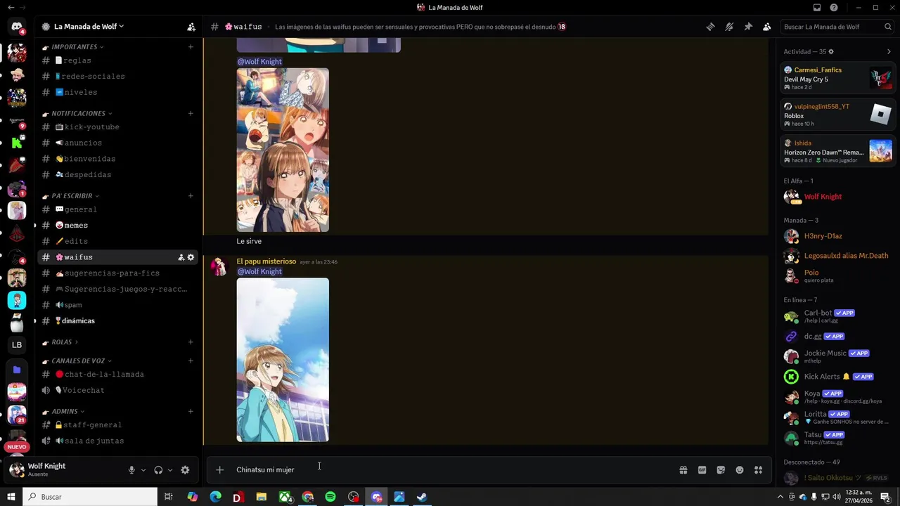Add a channel to PA' ESCRIBIR with plus
This screenshot has height=506, width=900.
tap(191, 196)
